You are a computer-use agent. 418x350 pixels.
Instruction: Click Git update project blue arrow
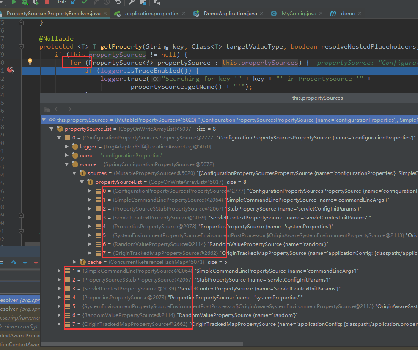[x=74, y=2]
